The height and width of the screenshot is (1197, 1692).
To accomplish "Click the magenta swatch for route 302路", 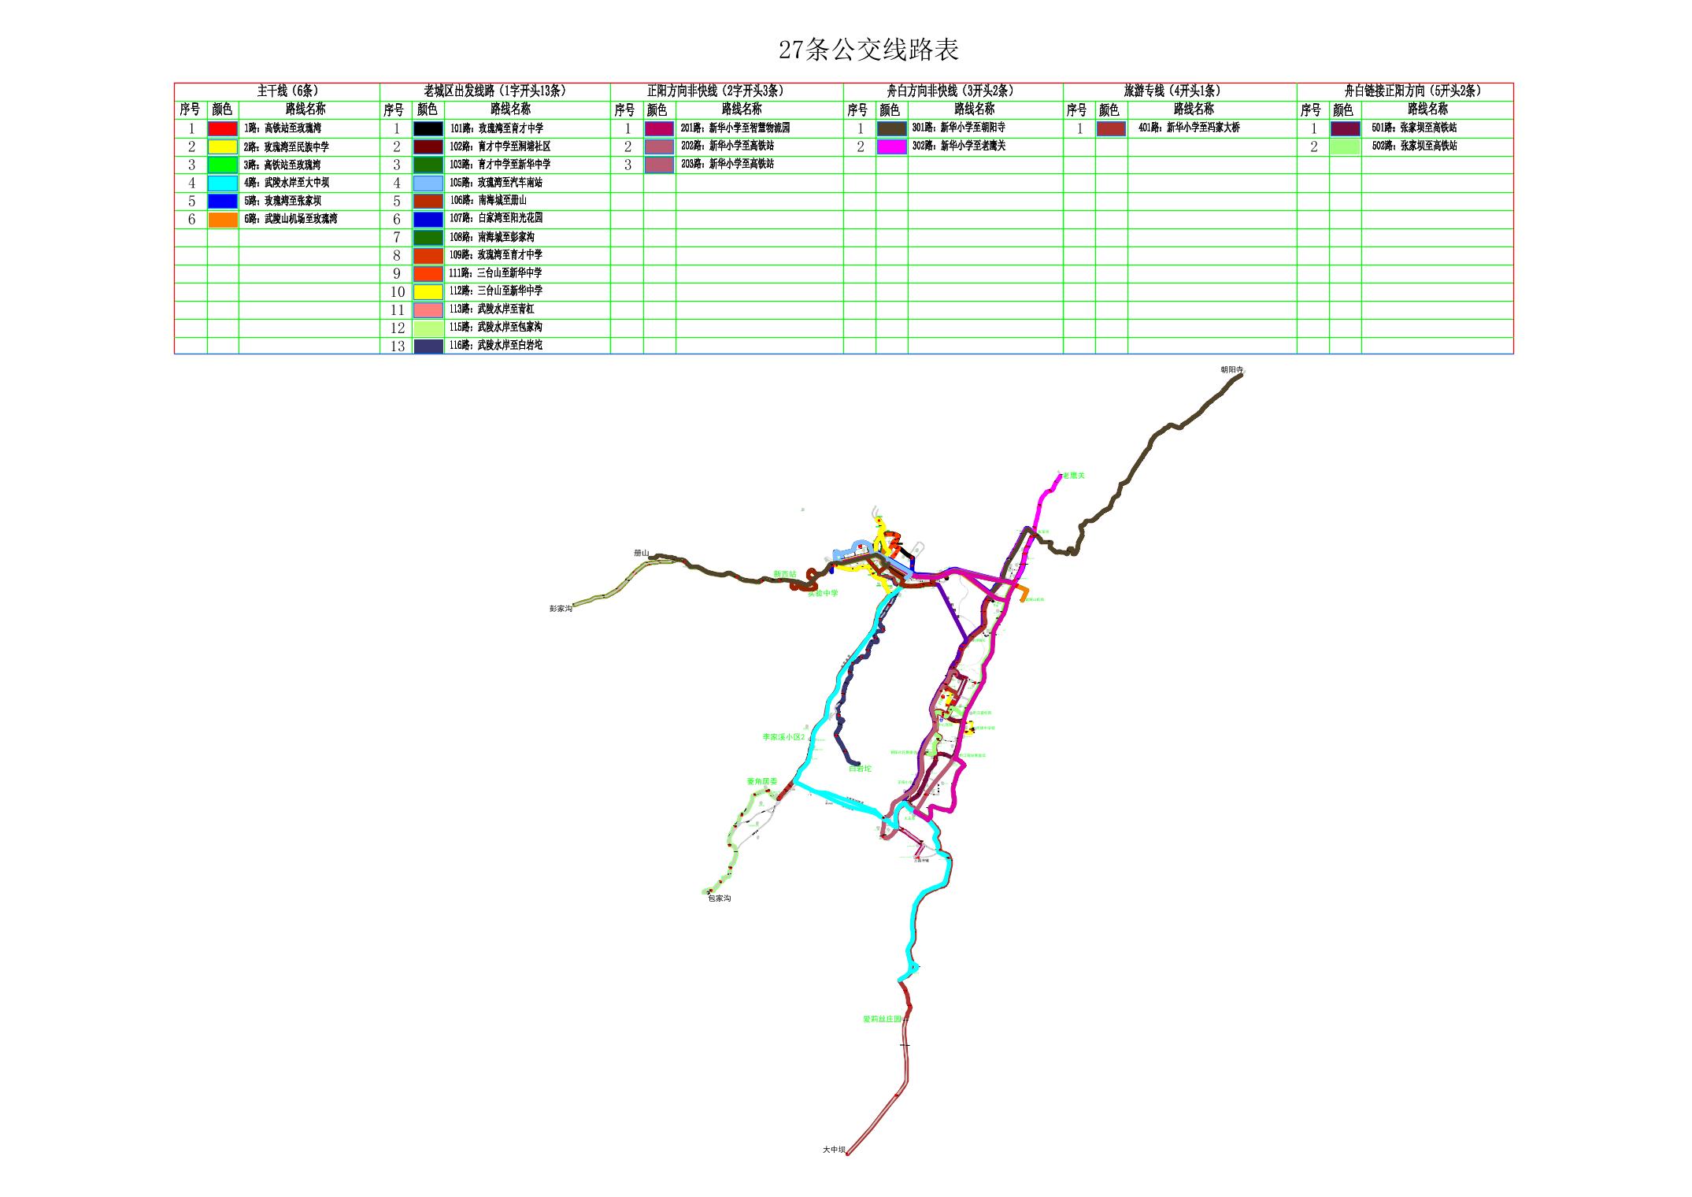I will 891,146.
